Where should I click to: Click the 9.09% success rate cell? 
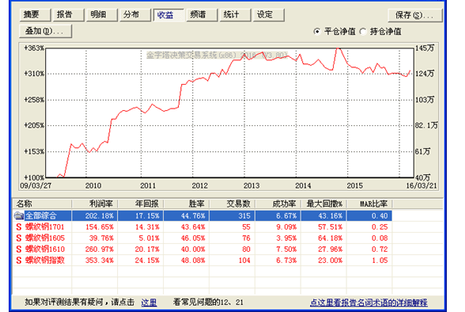pyautogui.click(x=286, y=227)
